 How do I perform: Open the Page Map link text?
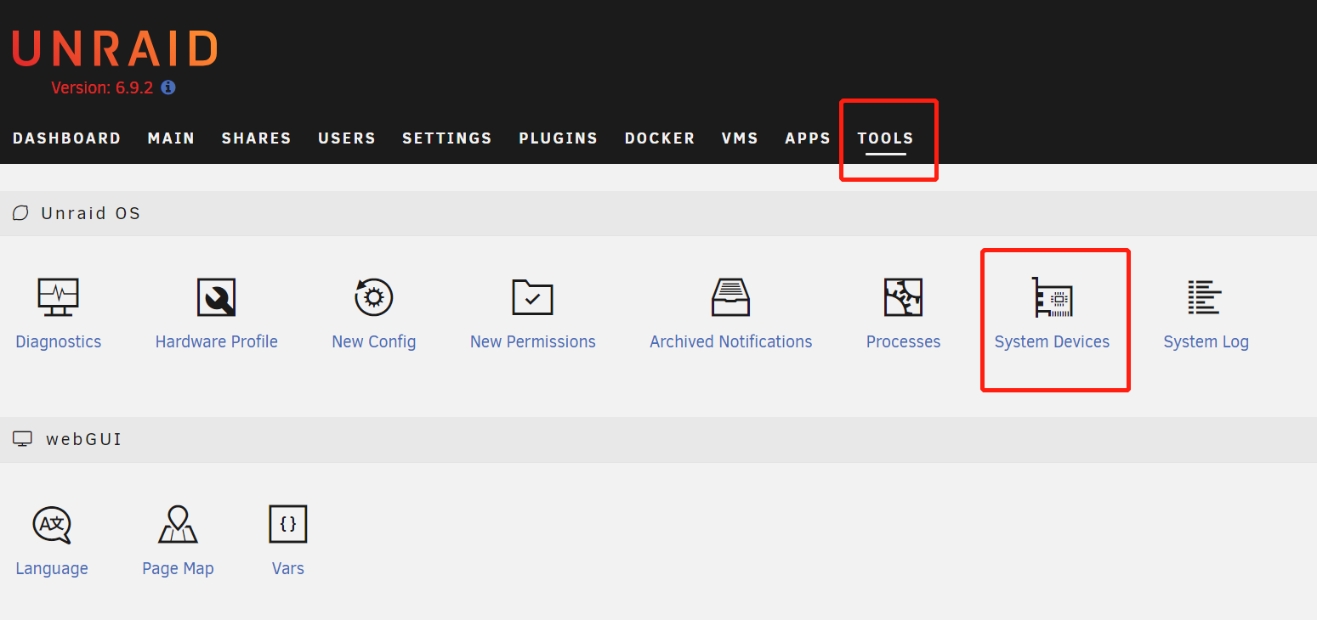pyautogui.click(x=178, y=568)
